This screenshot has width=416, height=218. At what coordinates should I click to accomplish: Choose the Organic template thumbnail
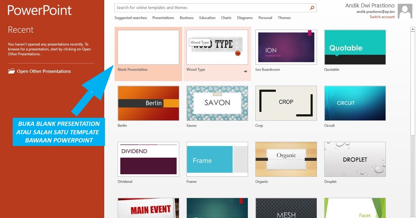click(x=286, y=159)
